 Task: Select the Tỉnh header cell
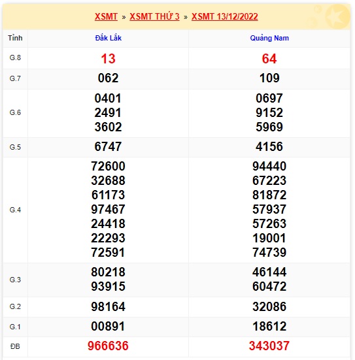15,38
